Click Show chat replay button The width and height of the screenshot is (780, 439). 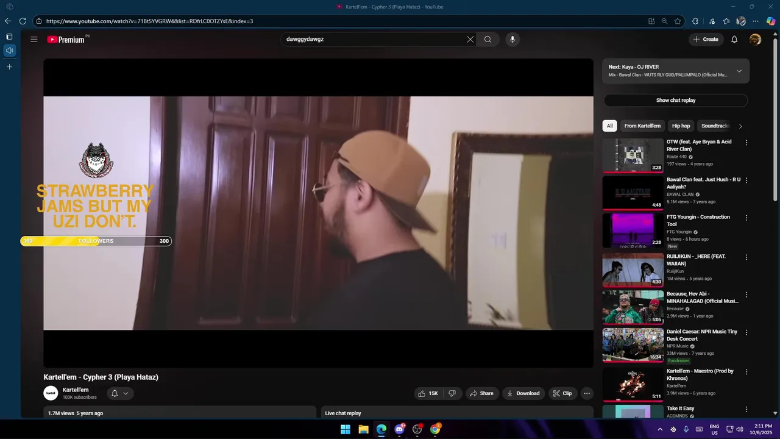676,101
